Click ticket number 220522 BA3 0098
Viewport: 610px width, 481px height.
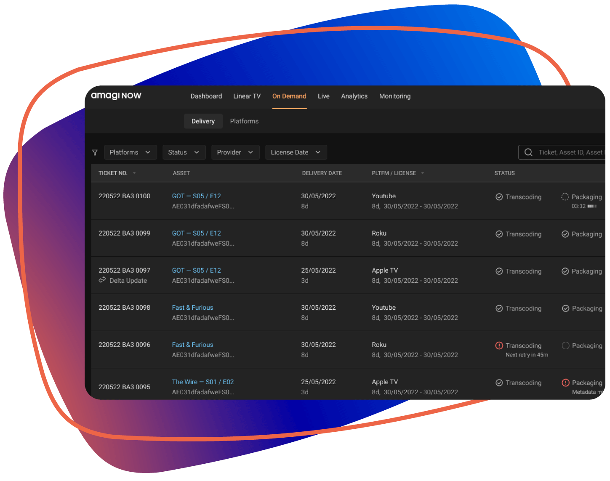(x=124, y=308)
